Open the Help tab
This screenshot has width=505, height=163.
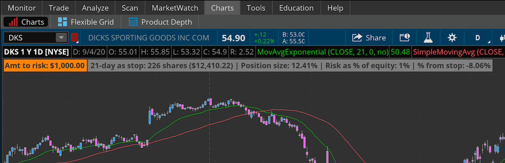coord(335,8)
